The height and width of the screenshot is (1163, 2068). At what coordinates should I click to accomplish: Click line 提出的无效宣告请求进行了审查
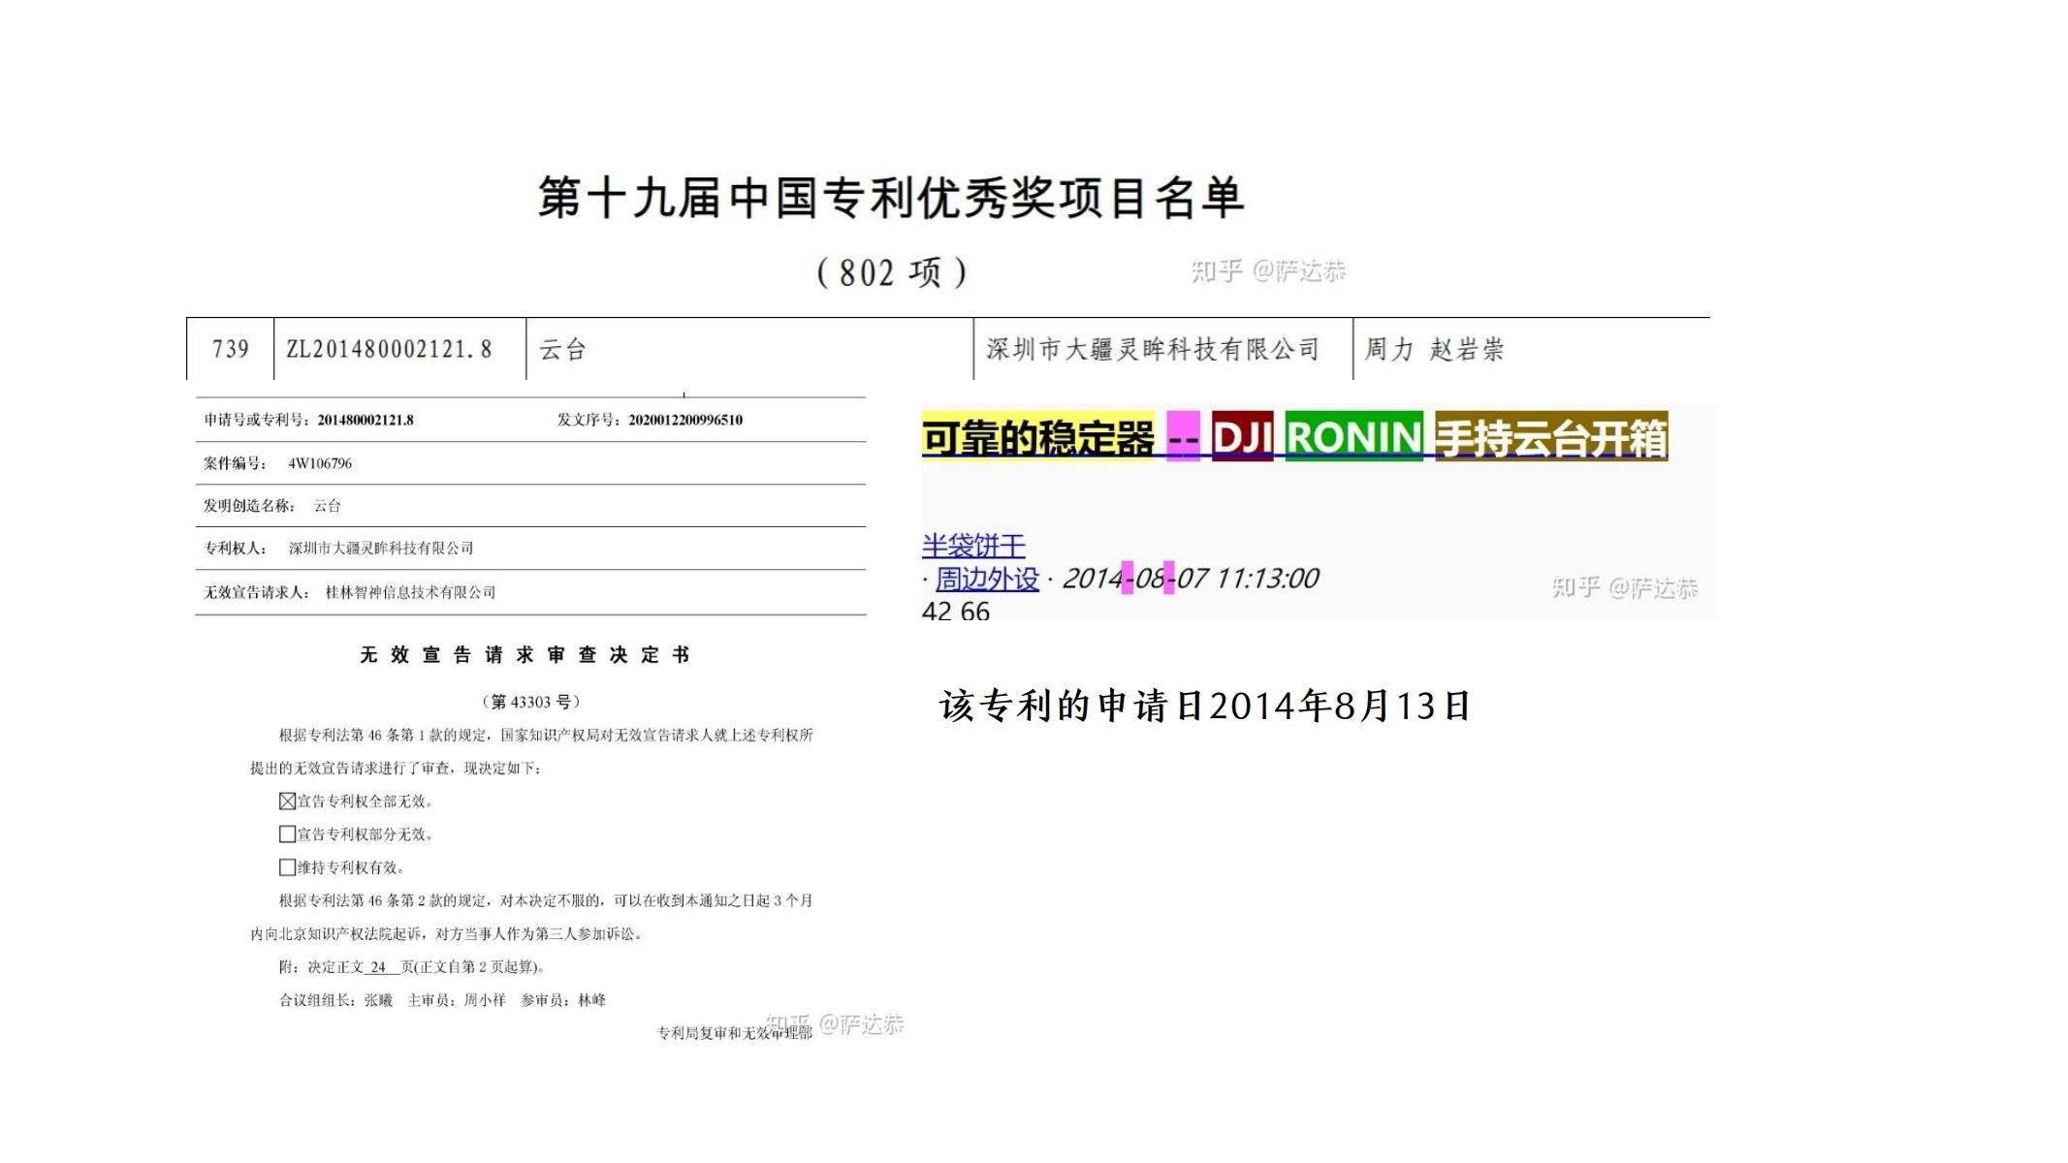point(396,769)
